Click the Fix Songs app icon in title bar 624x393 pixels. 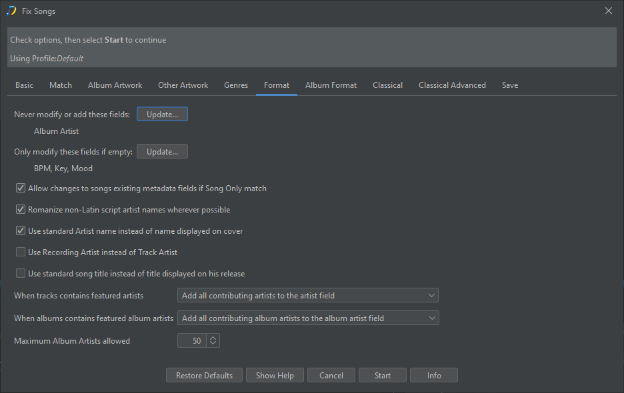pos(11,11)
